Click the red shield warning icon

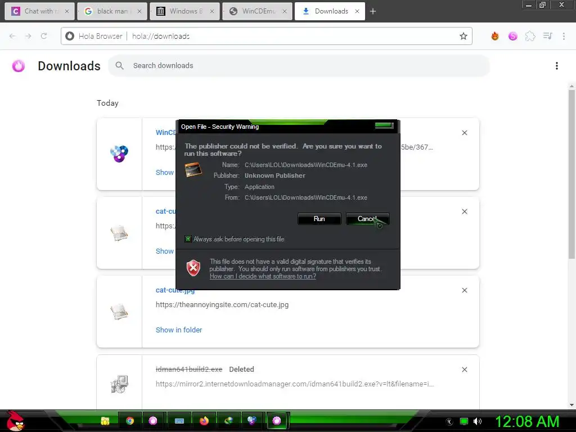193,268
